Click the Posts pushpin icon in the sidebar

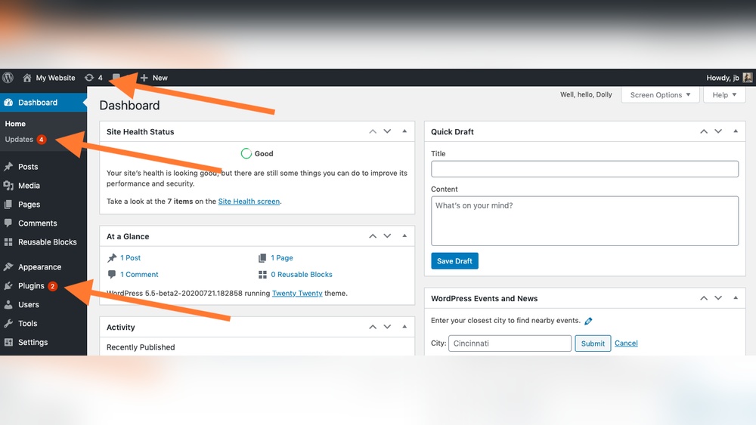(8, 167)
